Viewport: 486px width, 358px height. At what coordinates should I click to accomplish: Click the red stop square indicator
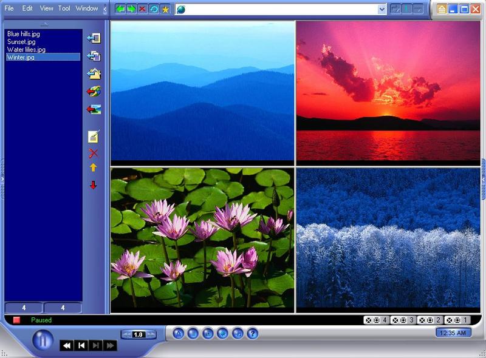[16, 320]
